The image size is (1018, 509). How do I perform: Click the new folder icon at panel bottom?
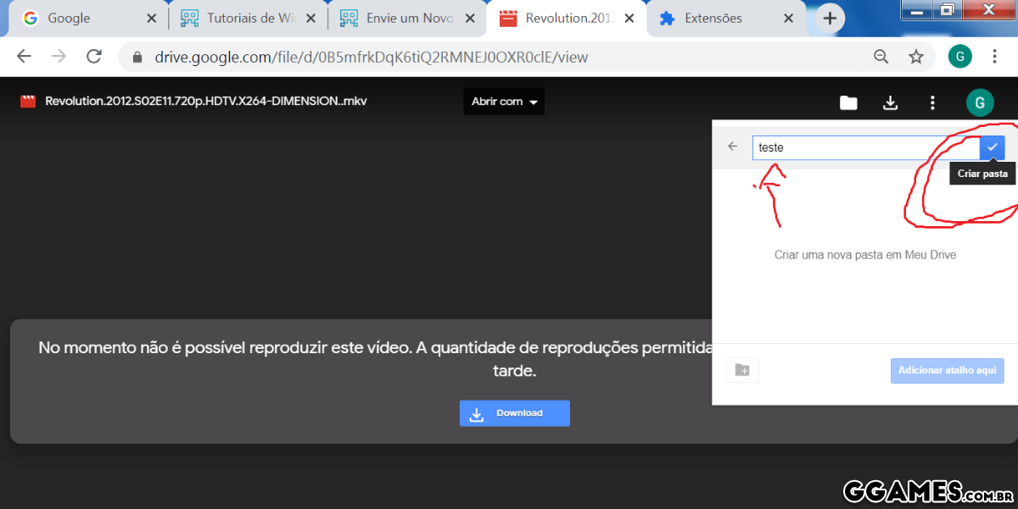click(x=742, y=370)
